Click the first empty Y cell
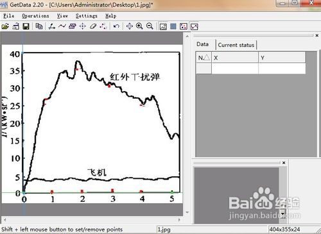 [x=282, y=69]
